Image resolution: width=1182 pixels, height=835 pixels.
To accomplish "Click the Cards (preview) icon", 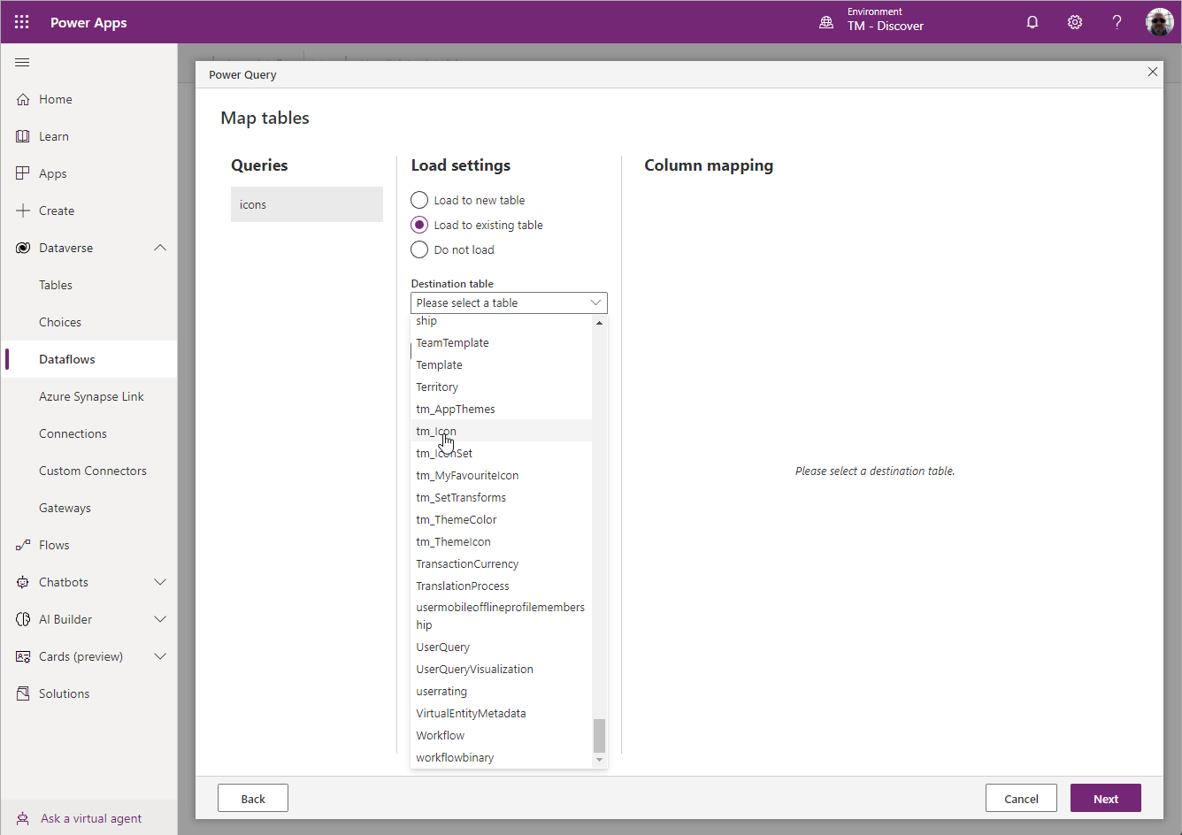I will (23, 656).
